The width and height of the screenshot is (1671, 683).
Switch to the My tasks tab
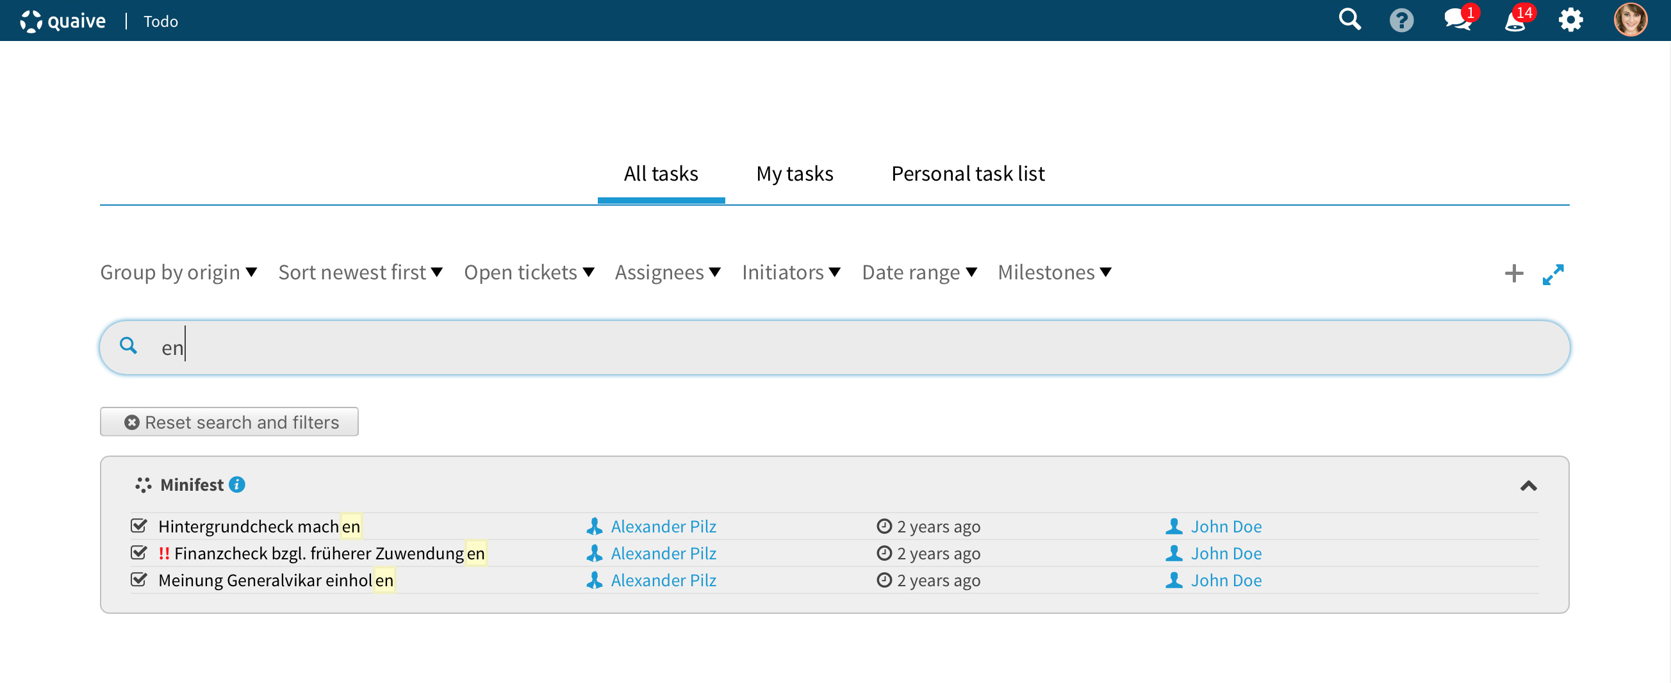click(794, 174)
